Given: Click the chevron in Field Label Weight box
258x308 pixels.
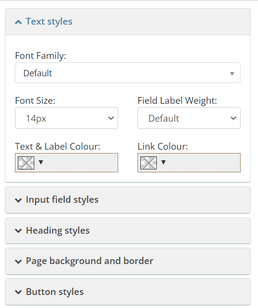Looking at the screenshot, I should click(233, 118).
